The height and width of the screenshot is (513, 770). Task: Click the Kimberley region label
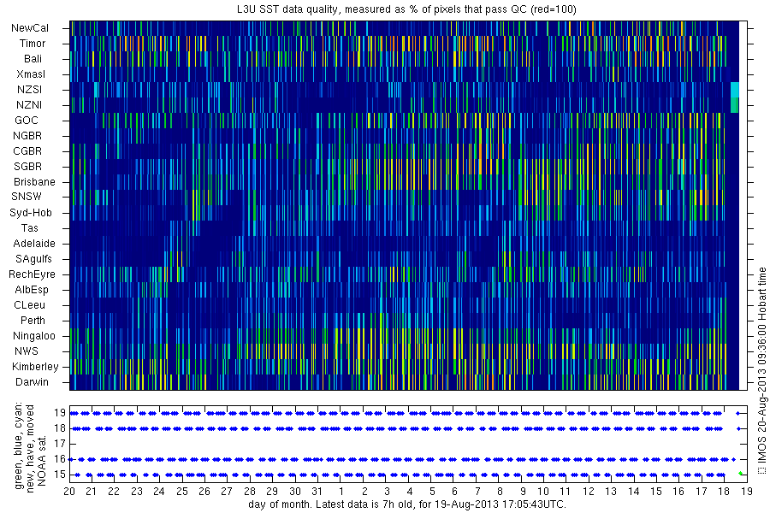(35, 367)
